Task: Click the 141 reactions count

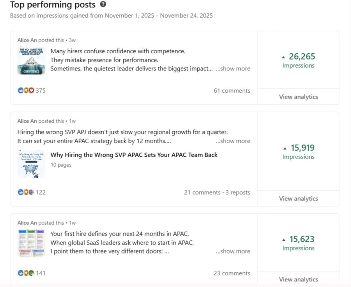Action: 41,273
